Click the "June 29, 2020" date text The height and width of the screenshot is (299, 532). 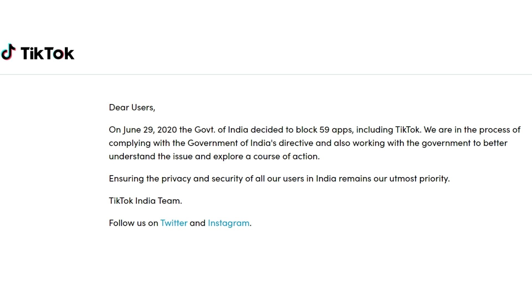(x=150, y=130)
